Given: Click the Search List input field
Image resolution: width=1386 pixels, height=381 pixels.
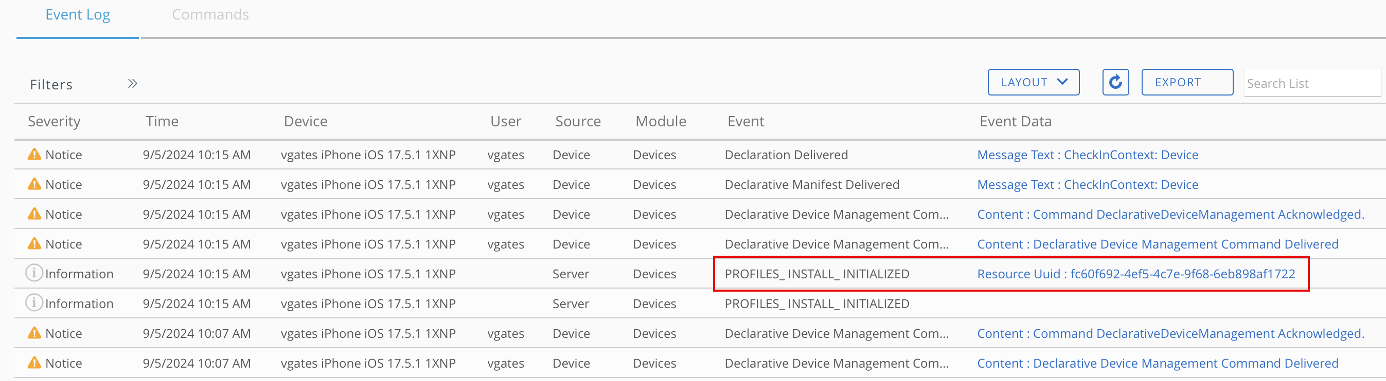Looking at the screenshot, I should (1312, 83).
